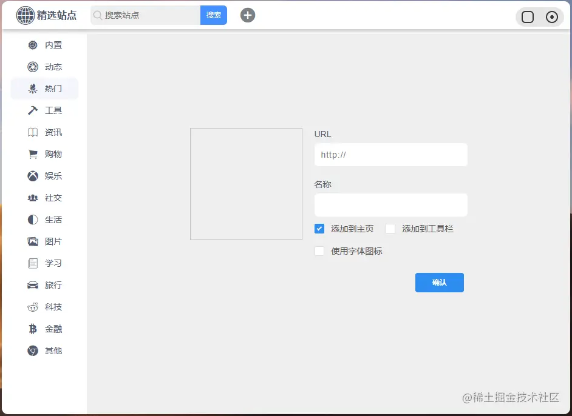572x416 pixels.
Task: Enable the 添加到工具栏 checkbox
Action: [389, 229]
